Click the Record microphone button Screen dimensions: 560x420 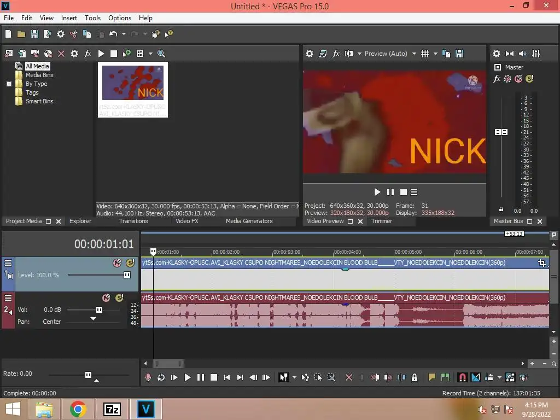(148, 377)
